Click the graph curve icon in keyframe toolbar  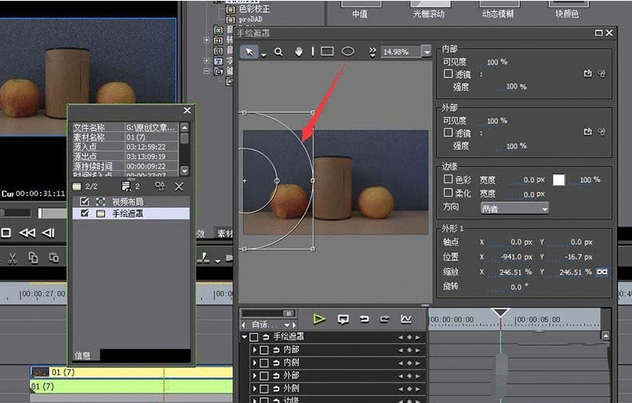[406, 319]
